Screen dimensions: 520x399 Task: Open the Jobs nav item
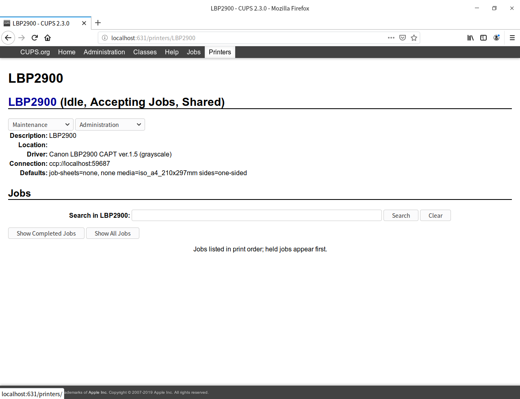[x=194, y=52]
